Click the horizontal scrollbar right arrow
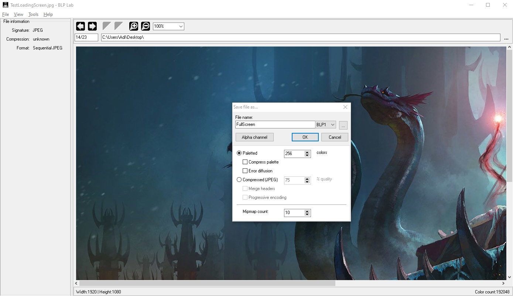 point(504,283)
